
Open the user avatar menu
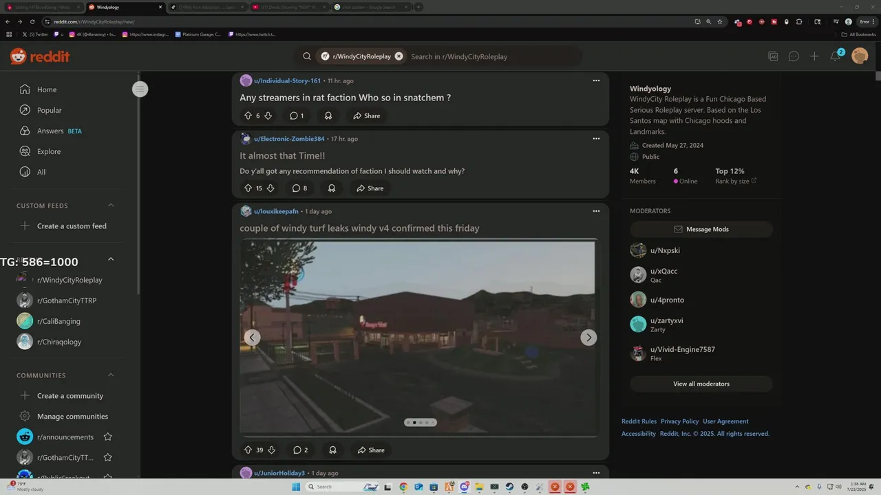tap(860, 56)
